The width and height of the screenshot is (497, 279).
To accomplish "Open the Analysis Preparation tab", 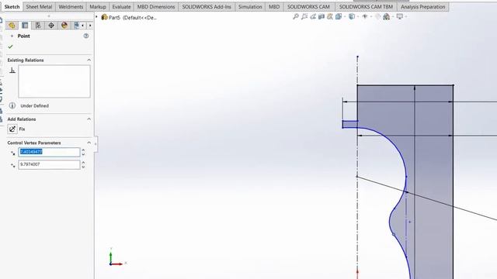I will click(422, 7).
